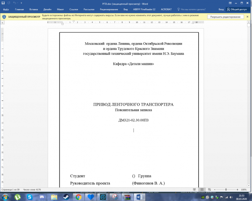Open Ribbon Display Options icon
The height and width of the screenshot is (201, 252).
tap(230, 3)
